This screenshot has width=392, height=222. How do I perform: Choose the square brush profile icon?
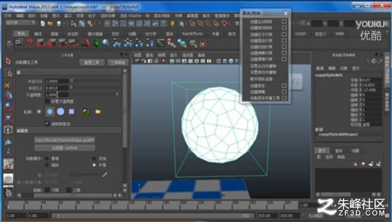[x=71, y=112]
